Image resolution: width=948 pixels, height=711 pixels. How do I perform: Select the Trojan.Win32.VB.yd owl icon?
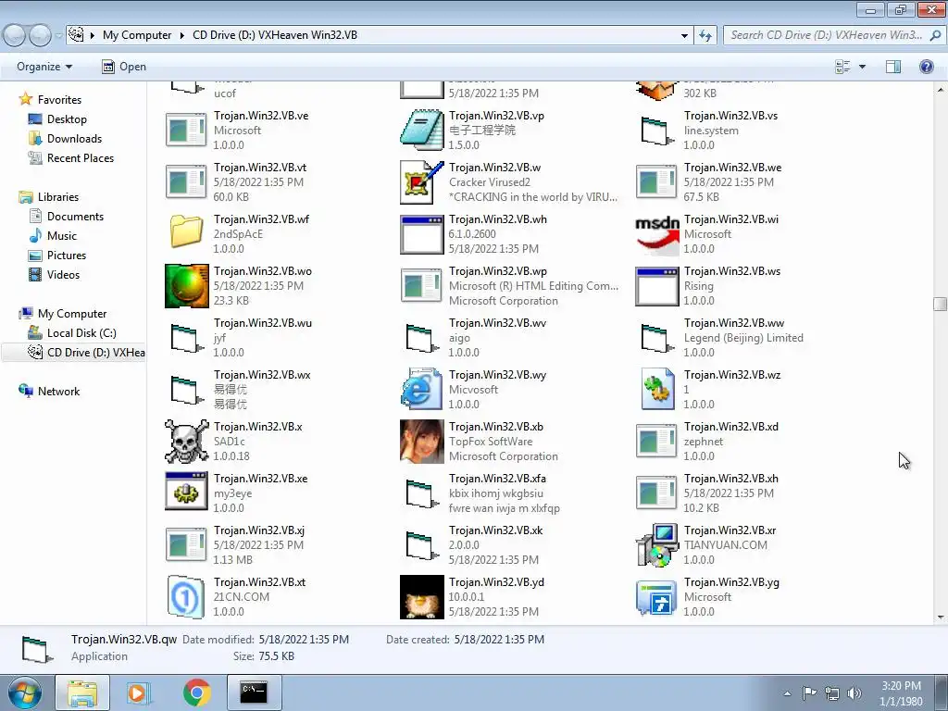tap(421, 597)
